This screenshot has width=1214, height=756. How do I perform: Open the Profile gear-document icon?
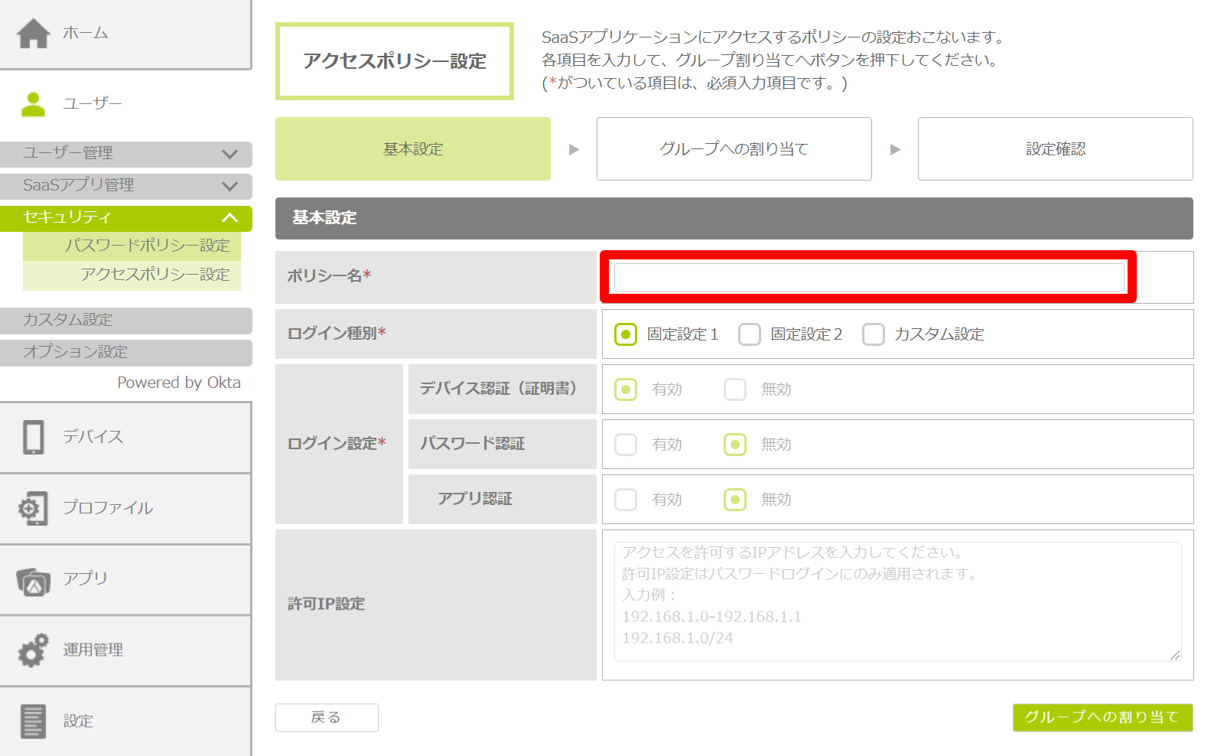(34, 508)
